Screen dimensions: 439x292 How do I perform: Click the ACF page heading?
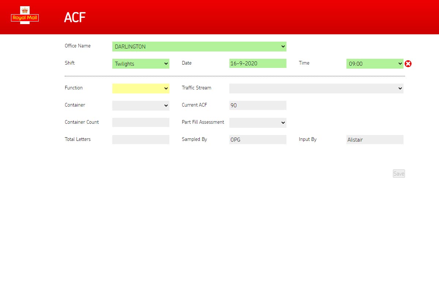[75, 18]
